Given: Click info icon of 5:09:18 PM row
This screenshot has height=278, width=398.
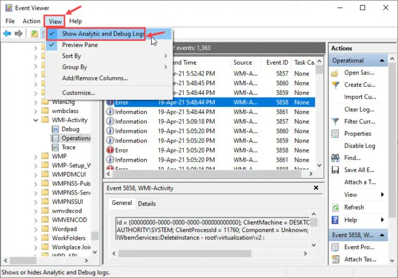Looking at the screenshot, I should tap(110, 121).
